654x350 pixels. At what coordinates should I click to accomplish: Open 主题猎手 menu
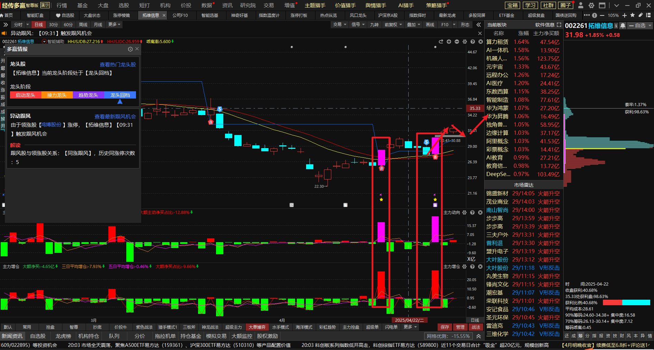(315, 6)
